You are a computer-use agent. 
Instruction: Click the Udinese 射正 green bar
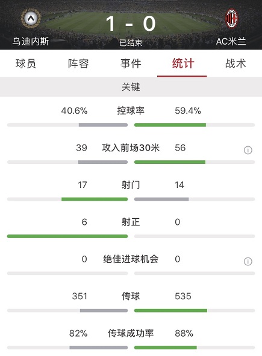tap(67, 236)
